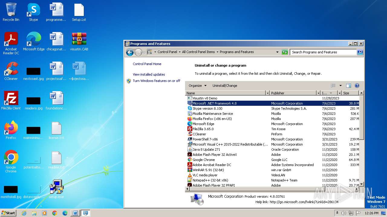Expand All Control Panel Items breadcrumb arrow
The image size is (387, 217).
(x=217, y=52)
